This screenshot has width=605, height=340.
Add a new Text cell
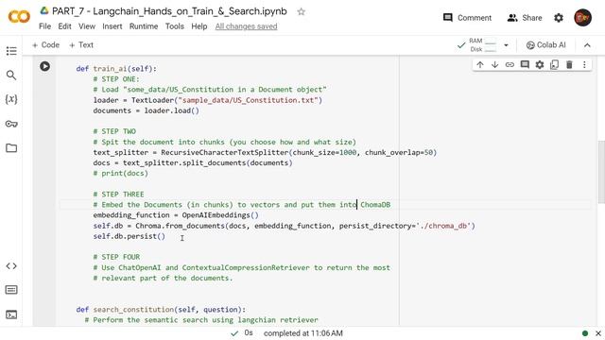point(81,45)
